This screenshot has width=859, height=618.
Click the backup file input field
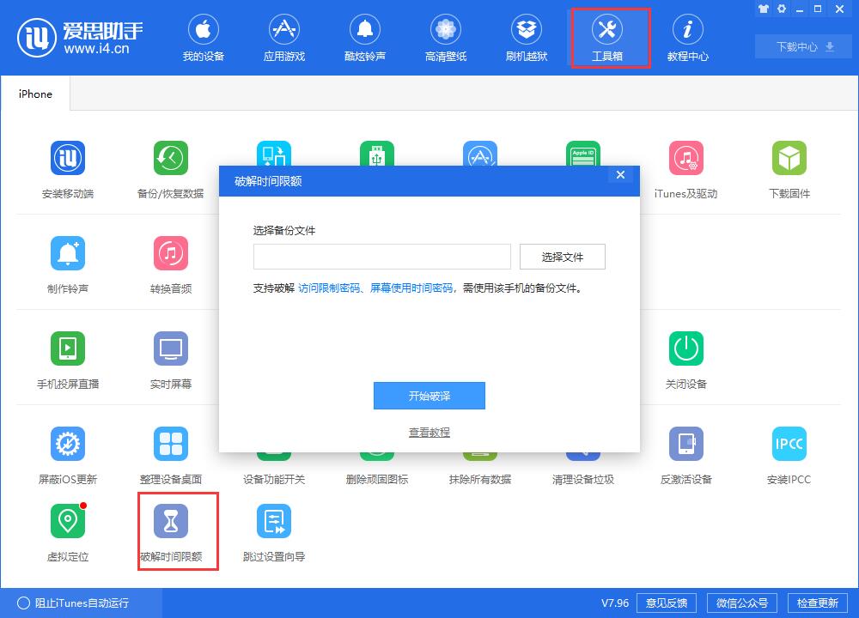[382, 256]
